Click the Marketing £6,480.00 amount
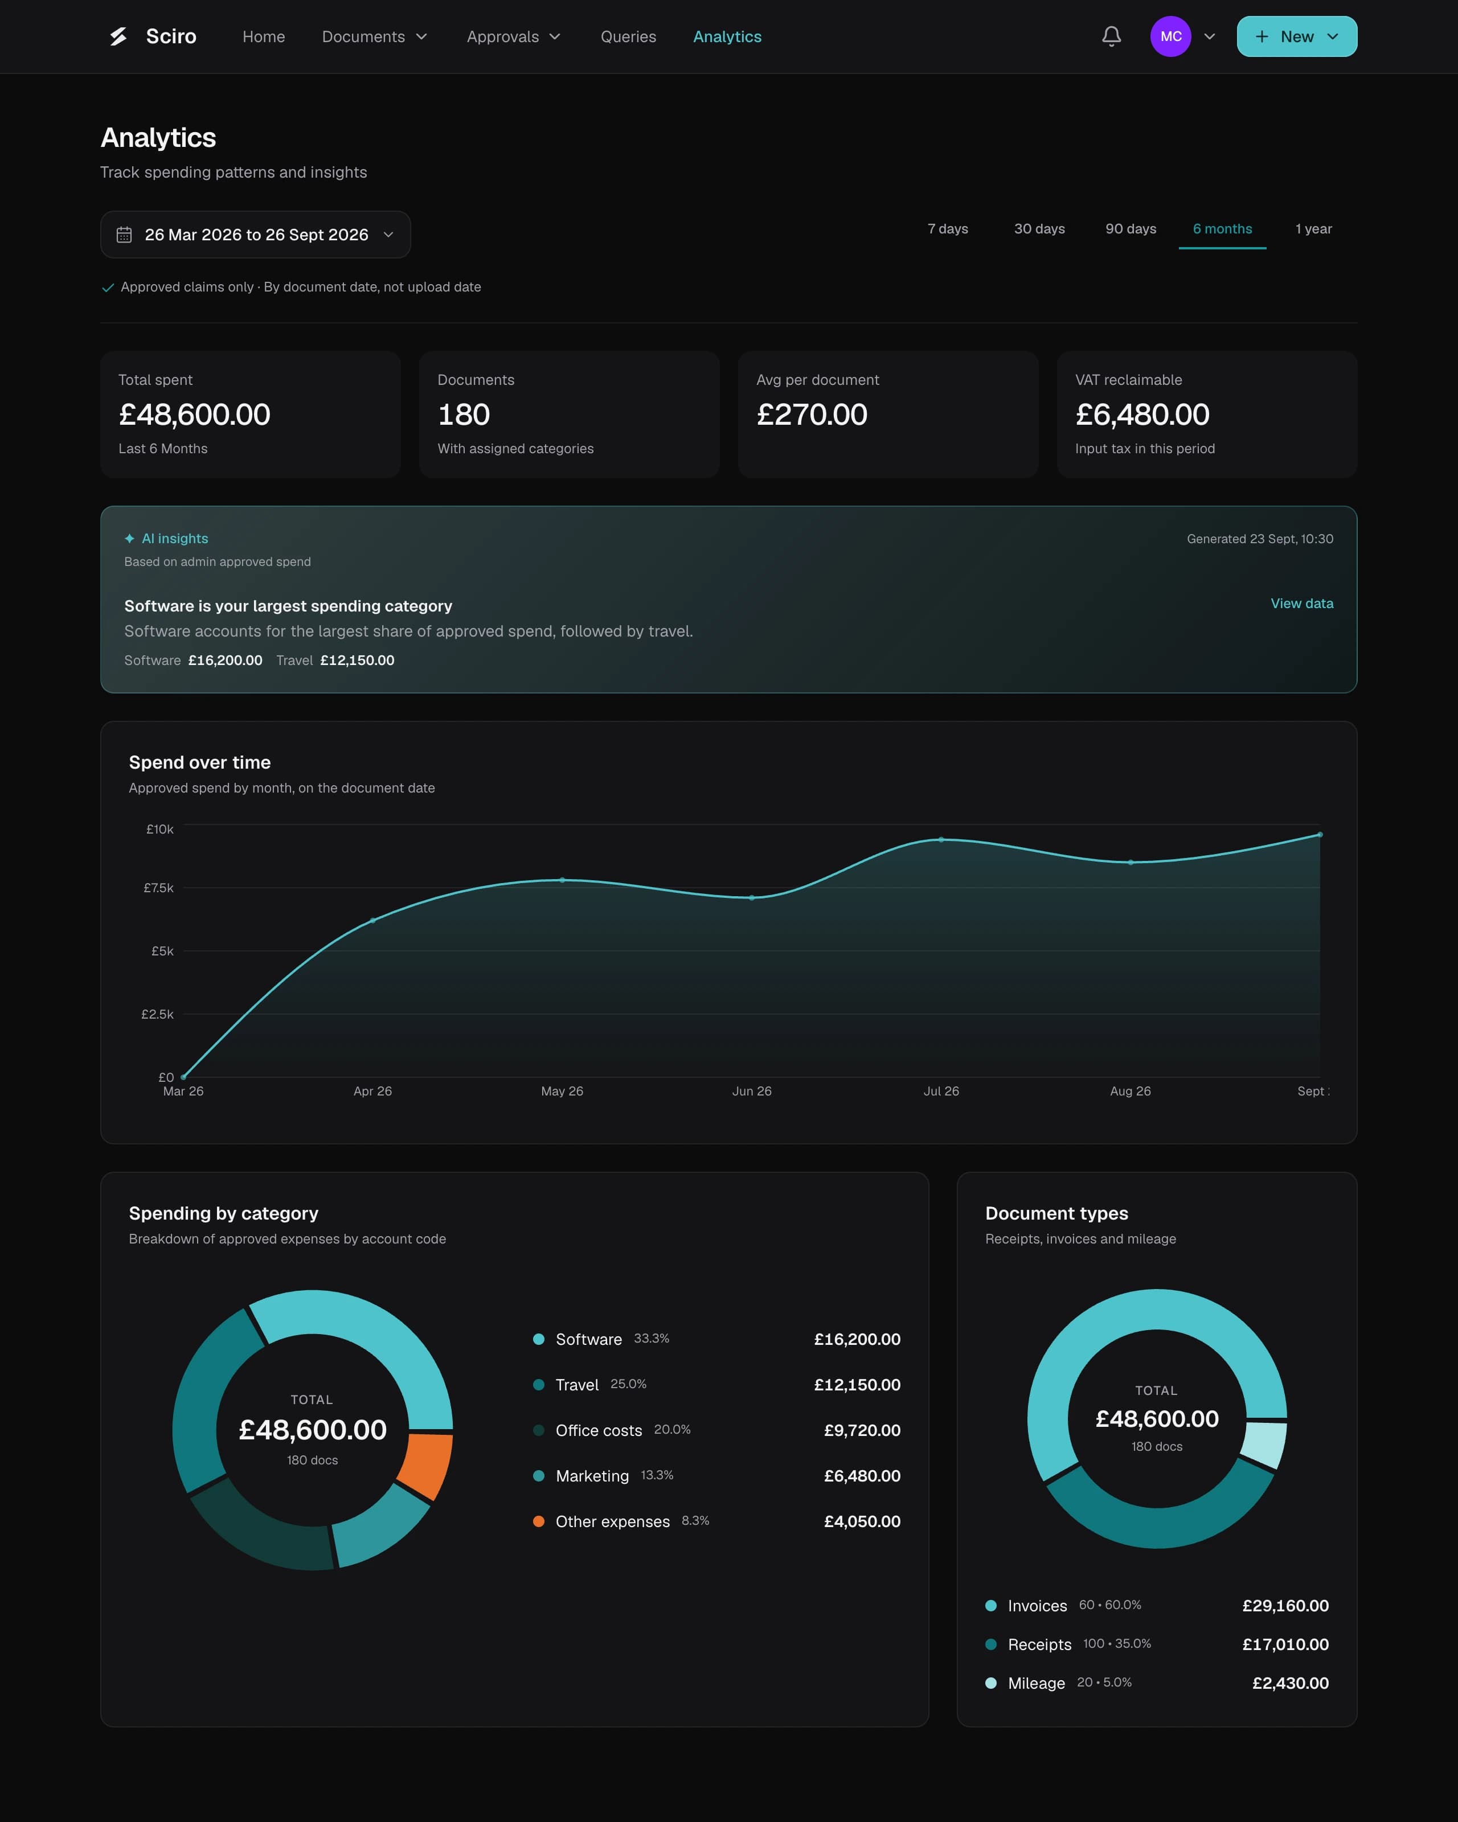 tap(862, 1475)
